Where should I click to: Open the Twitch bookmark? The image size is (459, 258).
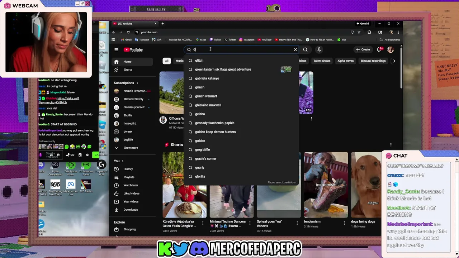(215, 40)
